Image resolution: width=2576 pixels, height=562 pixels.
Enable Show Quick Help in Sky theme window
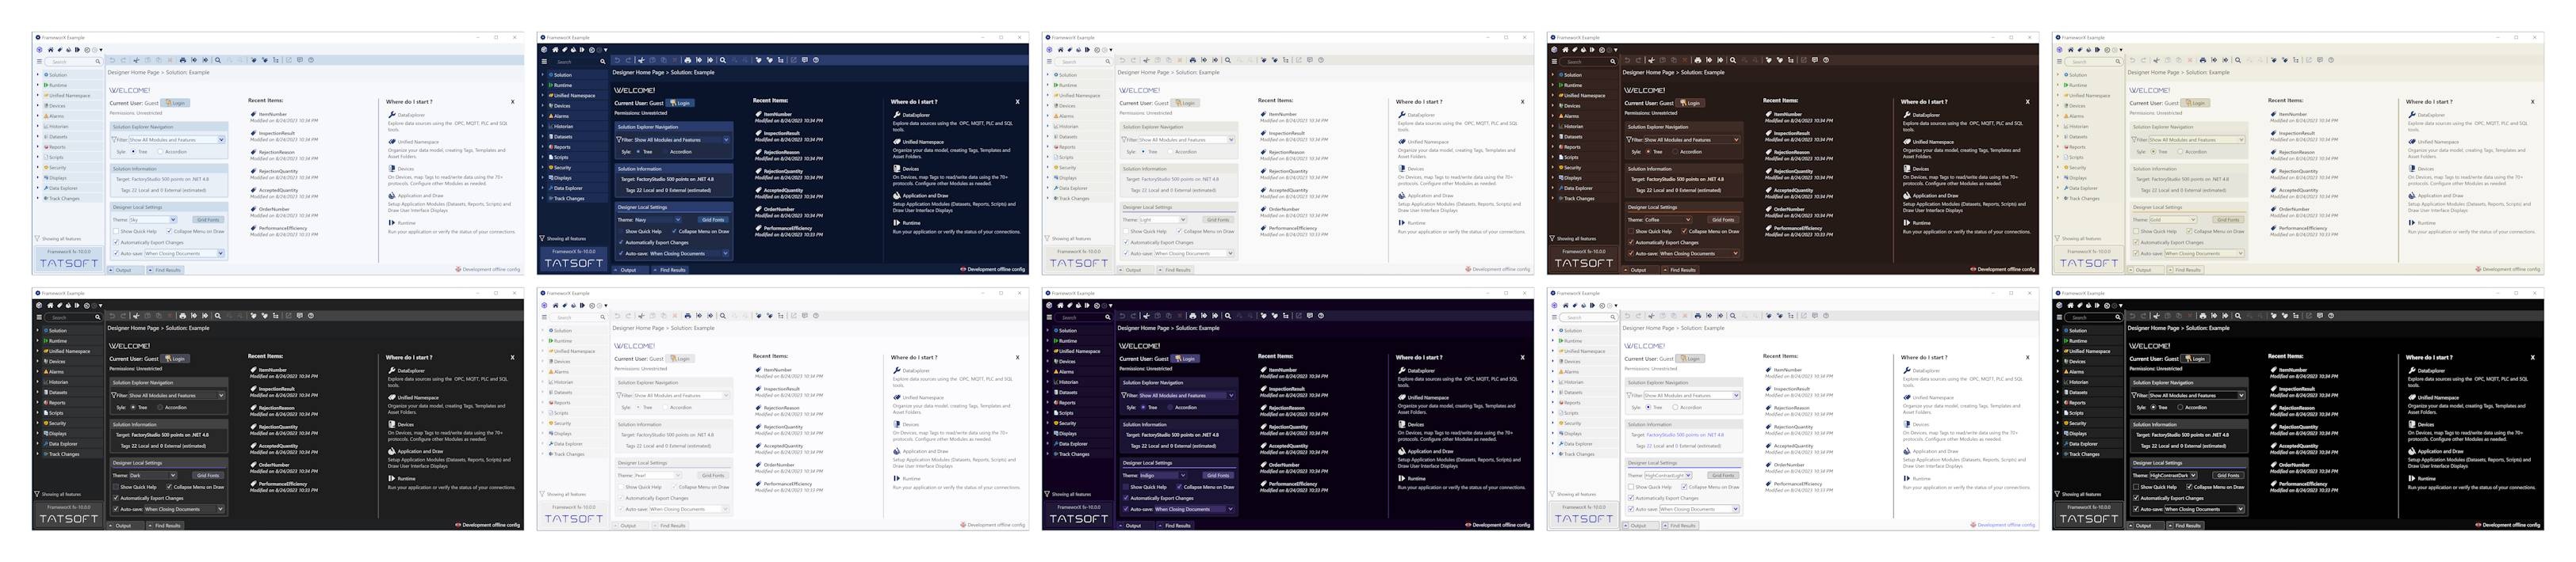(x=117, y=232)
